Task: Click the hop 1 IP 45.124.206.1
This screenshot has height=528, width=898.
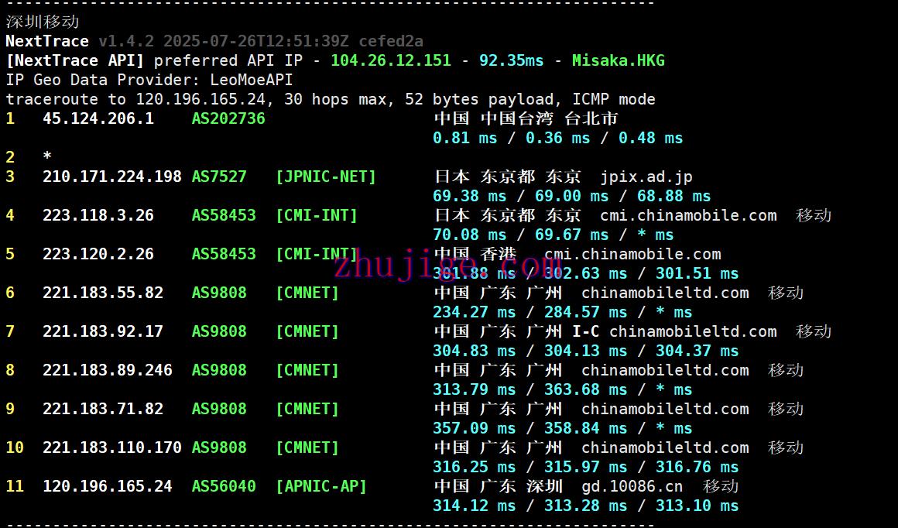Action: [98, 118]
